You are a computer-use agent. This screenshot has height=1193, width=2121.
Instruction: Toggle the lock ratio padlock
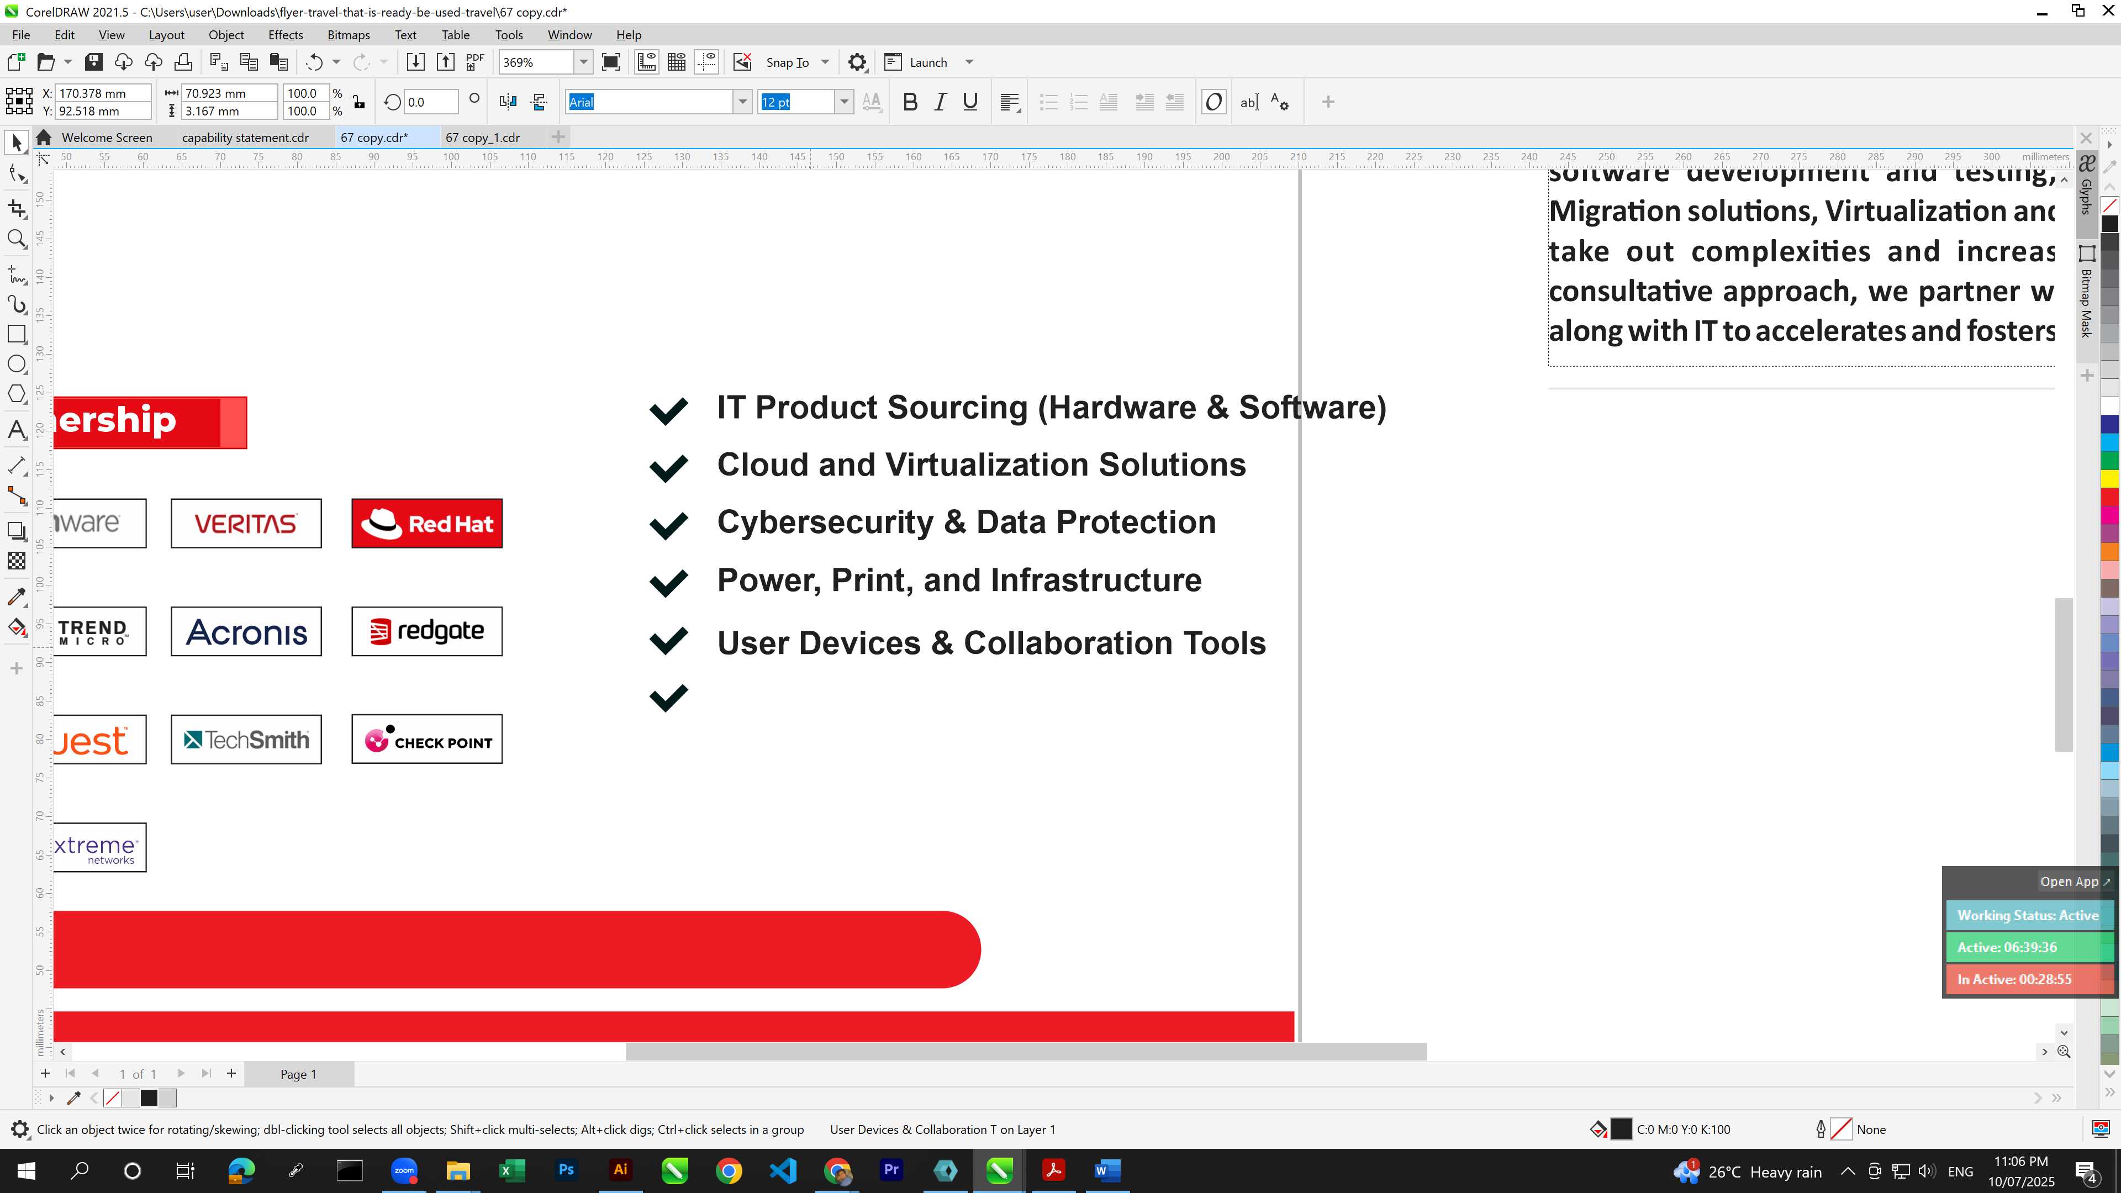(359, 102)
